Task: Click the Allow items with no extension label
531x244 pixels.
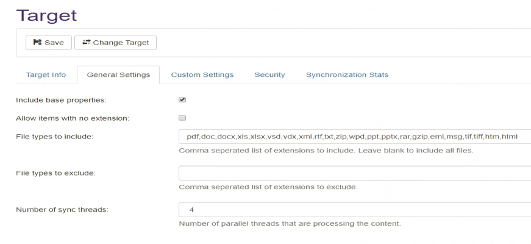Action: coord(68,118)
